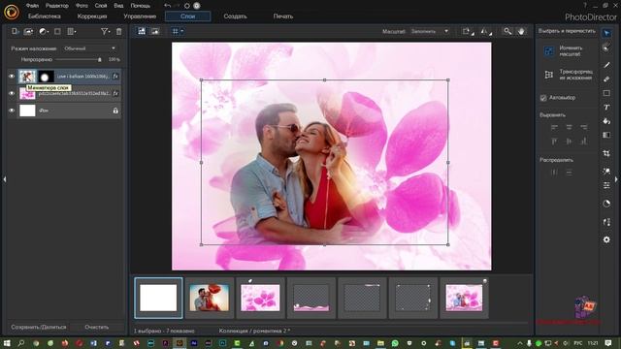Switch to the Коррекция tab
Viewport: 621px width, 349px height.
point(92,16)
